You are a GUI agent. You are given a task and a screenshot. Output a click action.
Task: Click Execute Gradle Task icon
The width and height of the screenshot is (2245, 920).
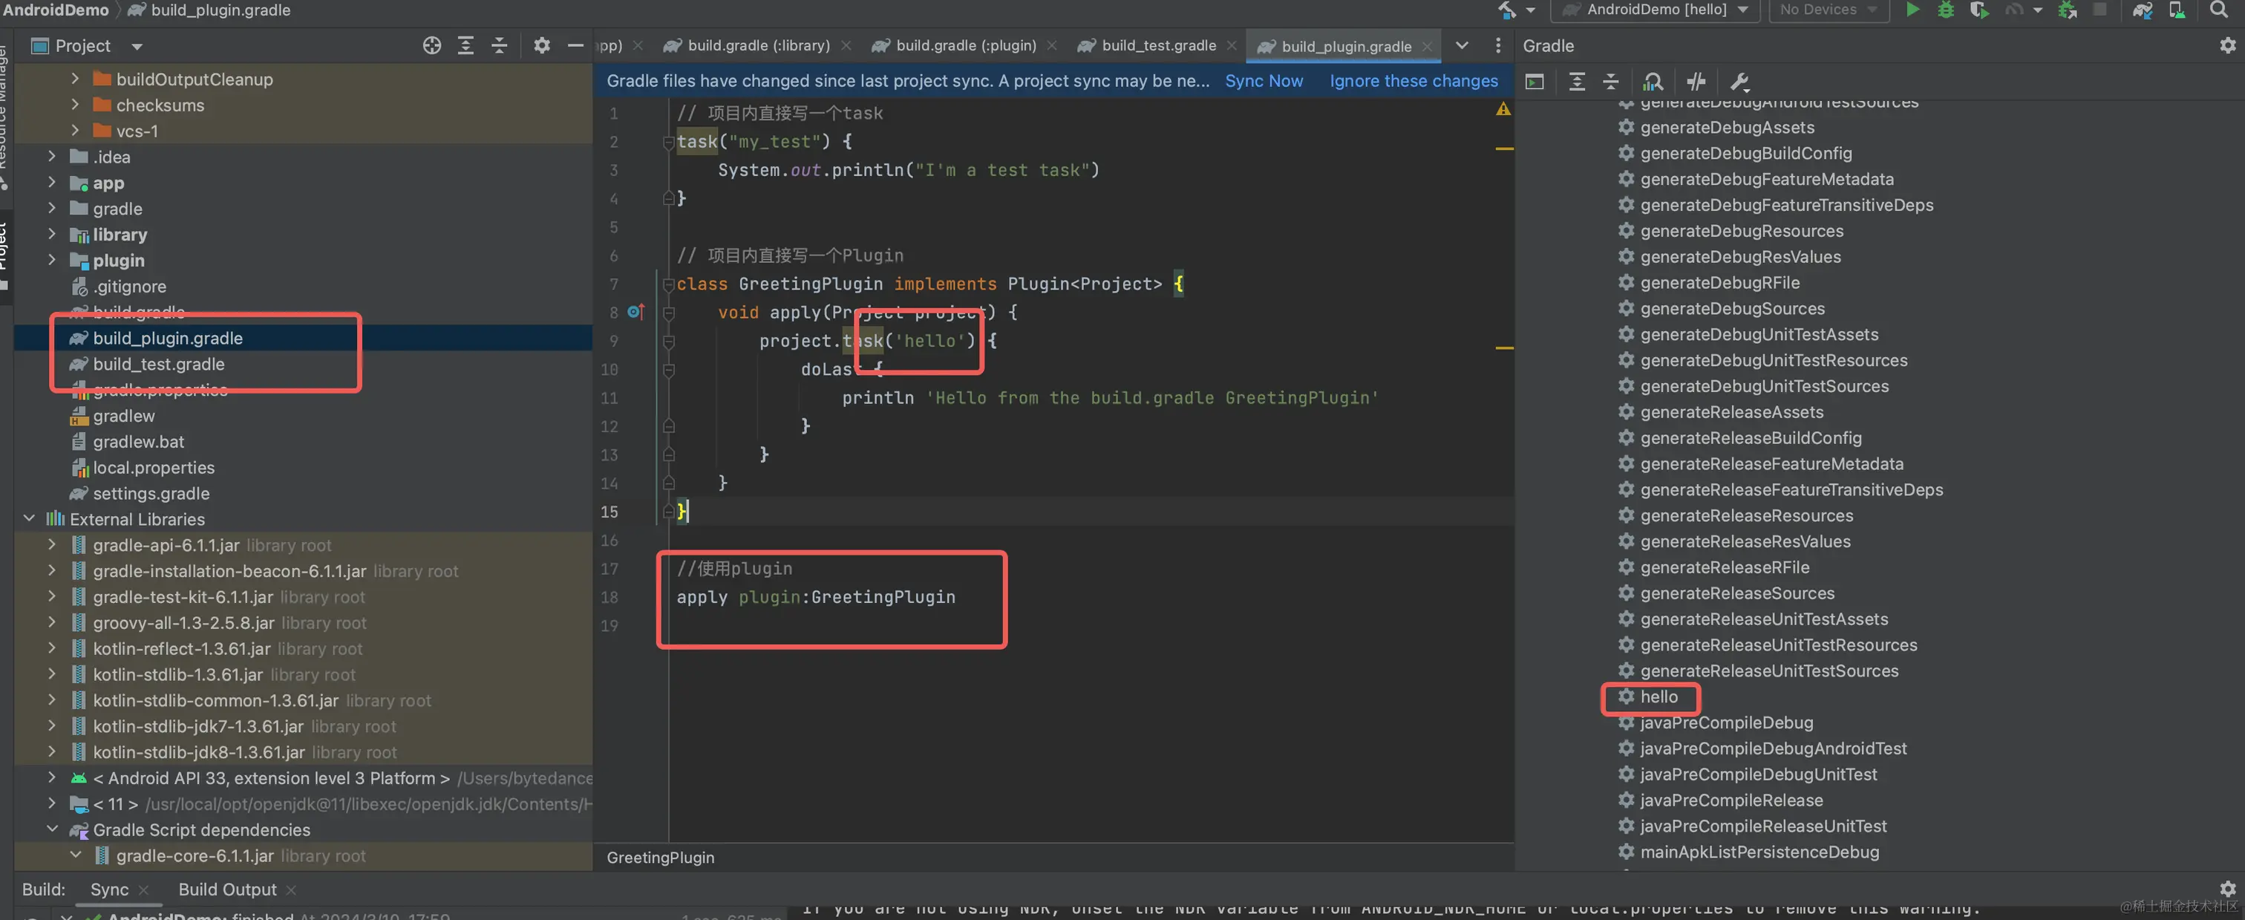(1535, 81)
